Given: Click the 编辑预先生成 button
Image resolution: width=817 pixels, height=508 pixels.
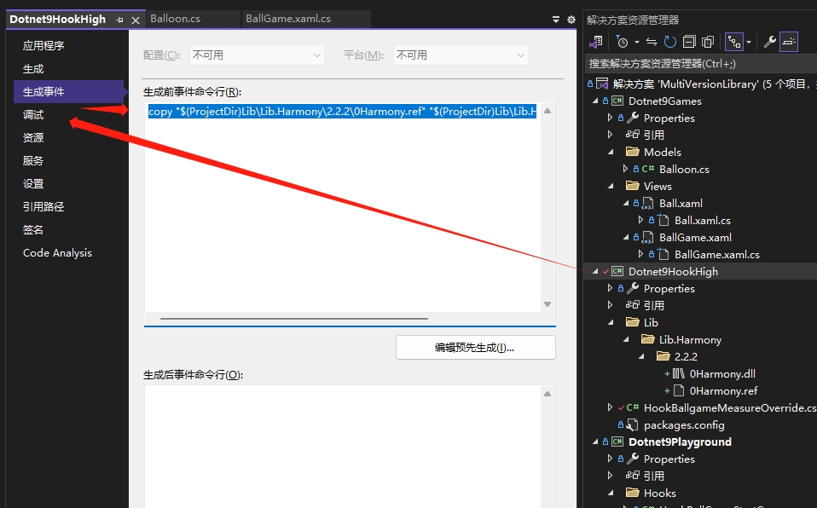Looking at the screenshot, I should [x=476, y=348].
